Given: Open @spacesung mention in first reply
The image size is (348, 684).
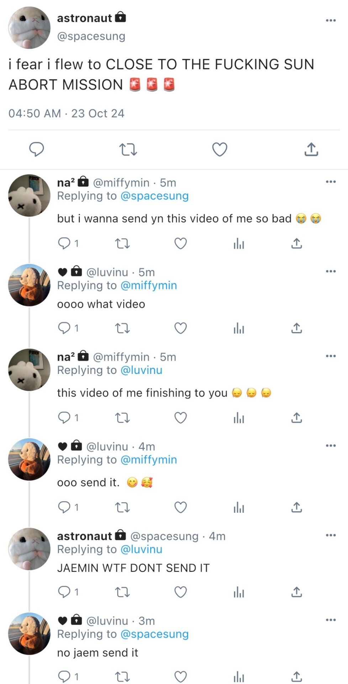Looking at the screenshot, I should pyautogui.click(x=154, y=196).
